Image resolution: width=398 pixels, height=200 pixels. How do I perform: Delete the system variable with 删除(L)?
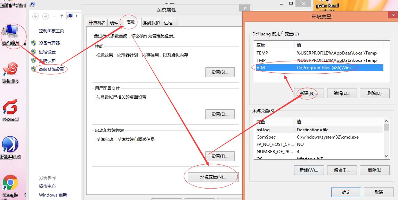click(x=374, y=170)
